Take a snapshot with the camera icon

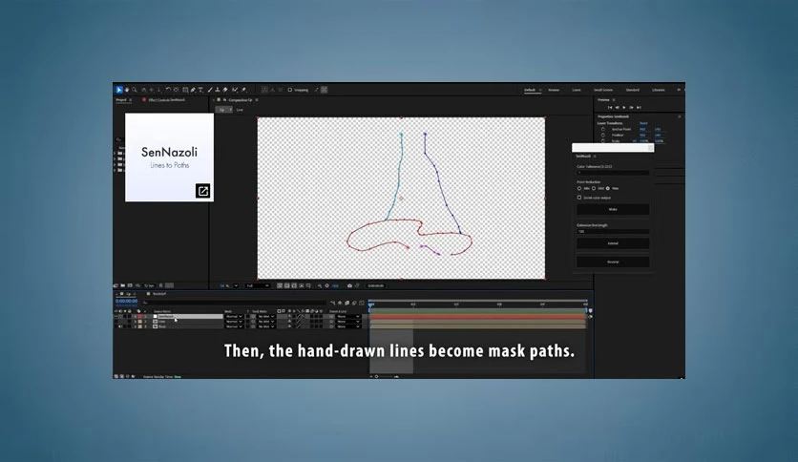coord(349,286)
